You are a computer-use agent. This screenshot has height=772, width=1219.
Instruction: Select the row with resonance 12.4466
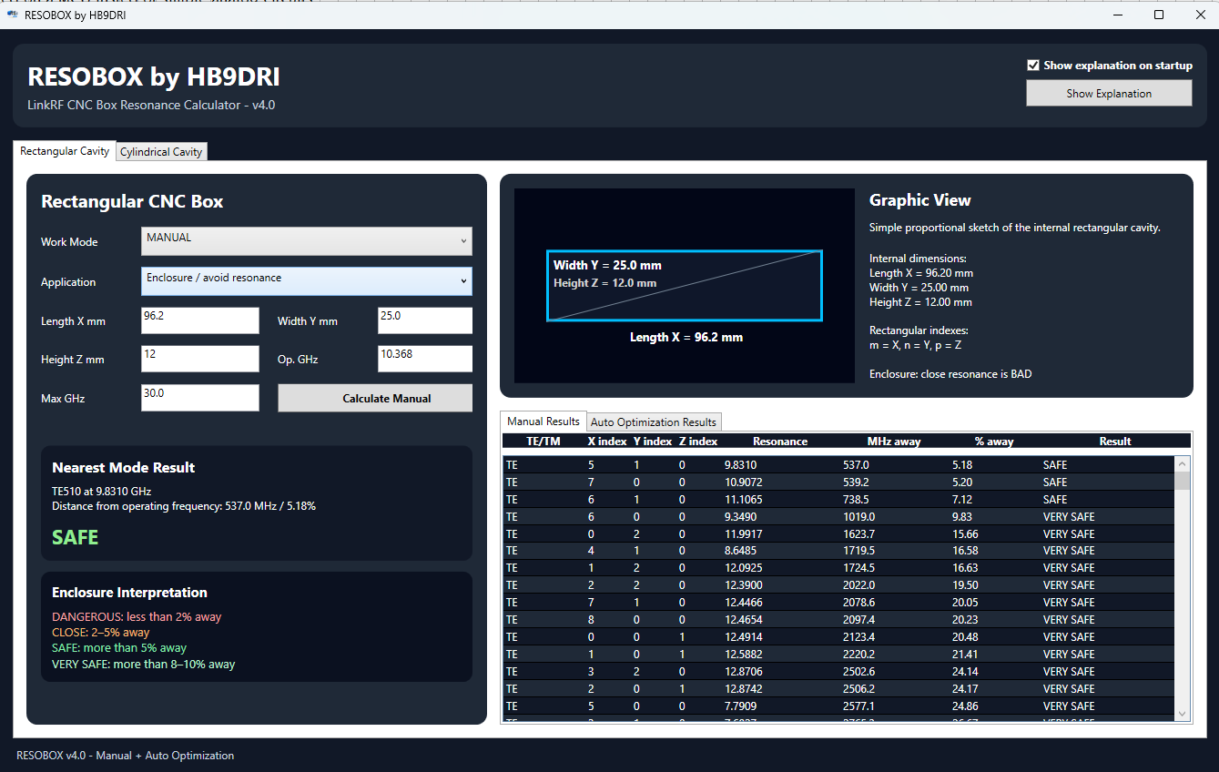[x=839, y=603]
